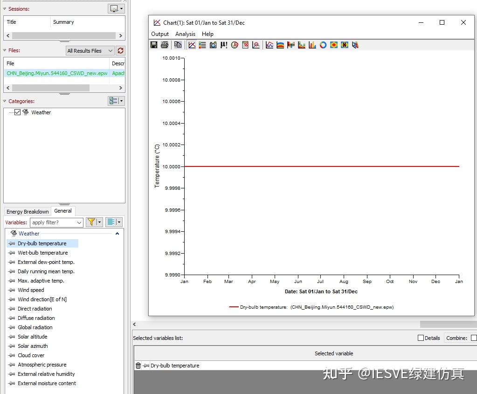Select Wet-bulb temperature variable
This screenshot has height=394, width=477.
(42, 253)
